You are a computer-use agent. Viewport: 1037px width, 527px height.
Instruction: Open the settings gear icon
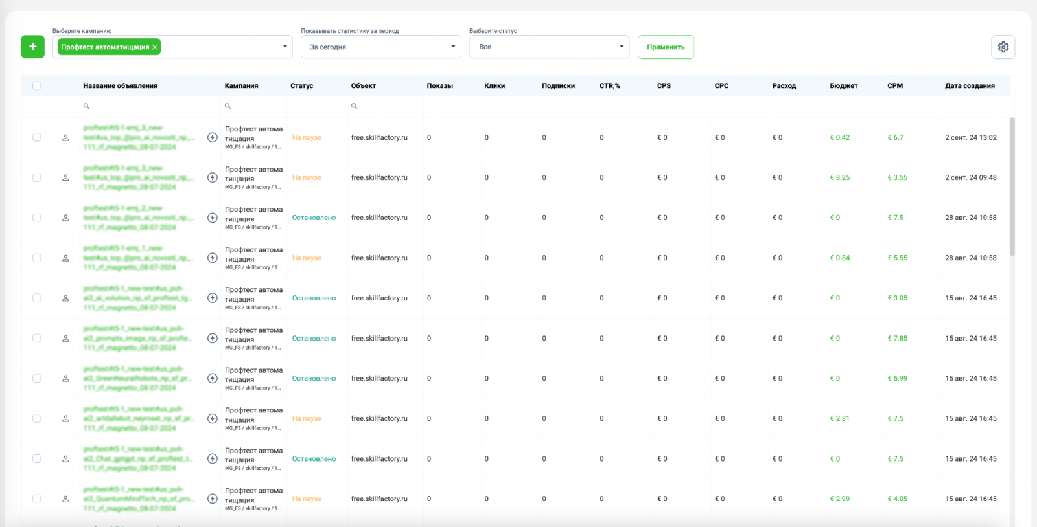point(1003,47)
